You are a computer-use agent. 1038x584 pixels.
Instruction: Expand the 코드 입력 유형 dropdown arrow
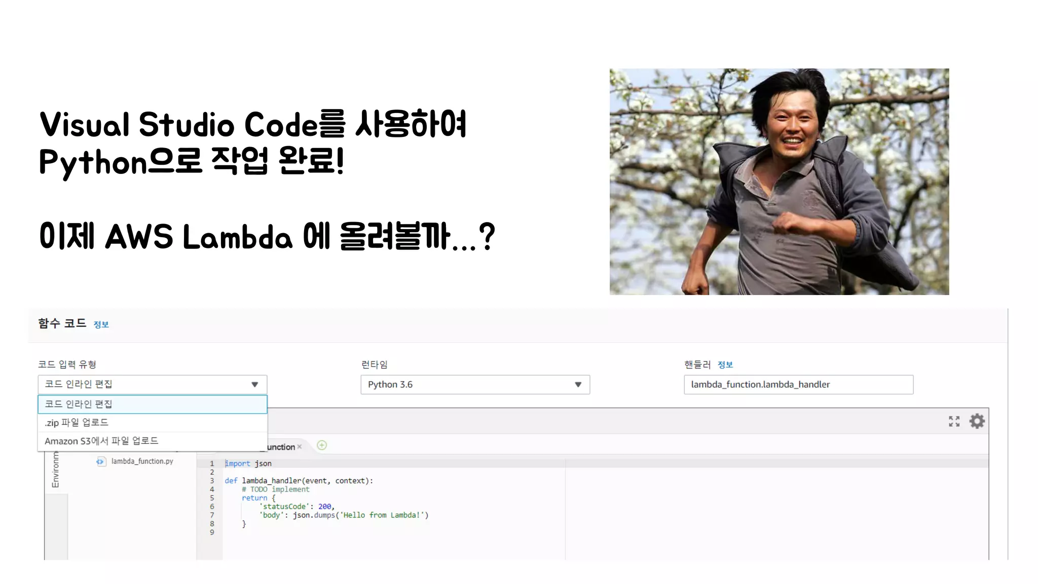(x=255, y=385)
